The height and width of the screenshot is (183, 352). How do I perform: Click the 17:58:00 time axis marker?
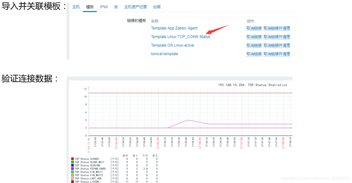(x=283, y=143)
